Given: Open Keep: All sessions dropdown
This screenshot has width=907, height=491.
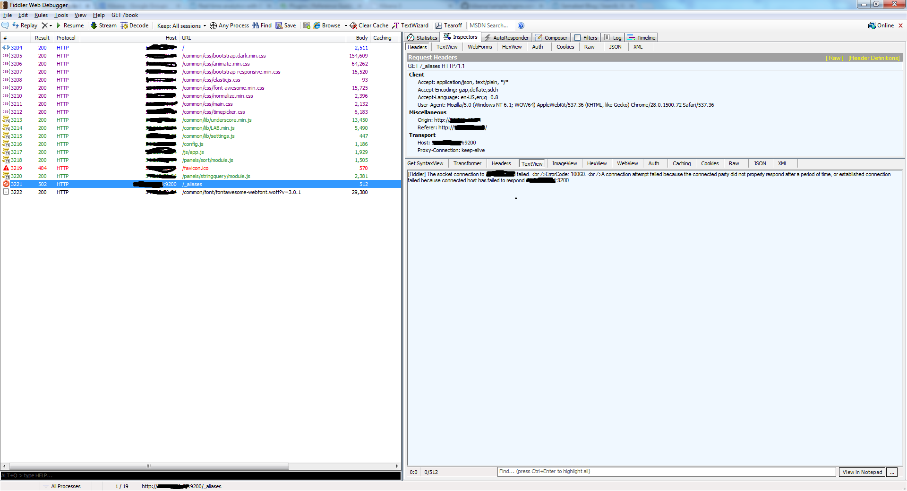Looking at the screenshot, I should 181,25.
